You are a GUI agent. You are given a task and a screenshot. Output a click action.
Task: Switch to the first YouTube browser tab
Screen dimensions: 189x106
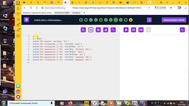coord(24,2)
